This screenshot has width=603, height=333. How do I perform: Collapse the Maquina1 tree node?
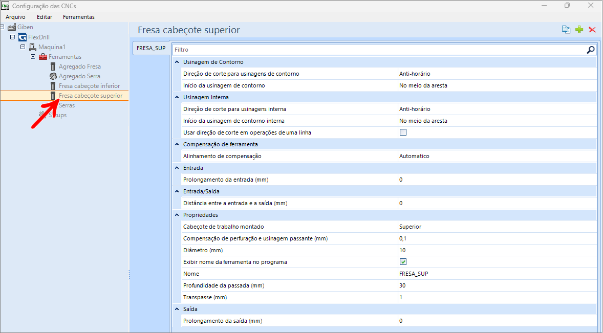click(x=23, y=47)
